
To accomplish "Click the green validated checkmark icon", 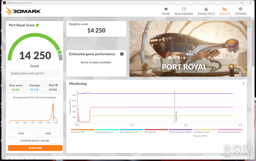I will click(x=37, y=25).
